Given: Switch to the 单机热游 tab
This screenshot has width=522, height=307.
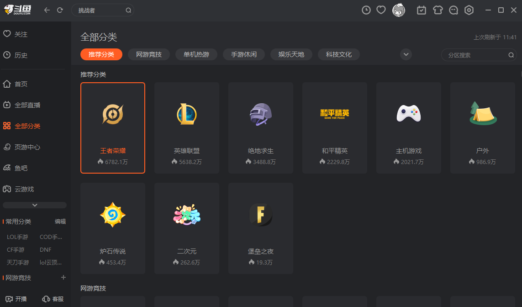Looking at the screenshot, I should pyautogui.click(x=196, y=54).
